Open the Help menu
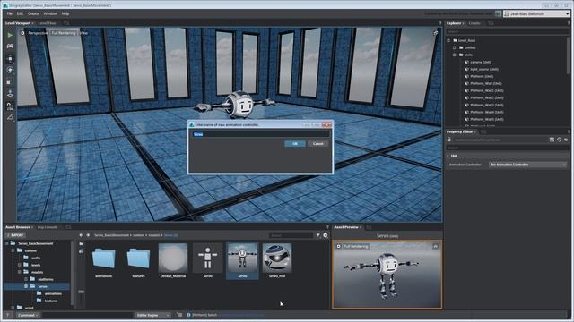 click(x=65, y=13)
